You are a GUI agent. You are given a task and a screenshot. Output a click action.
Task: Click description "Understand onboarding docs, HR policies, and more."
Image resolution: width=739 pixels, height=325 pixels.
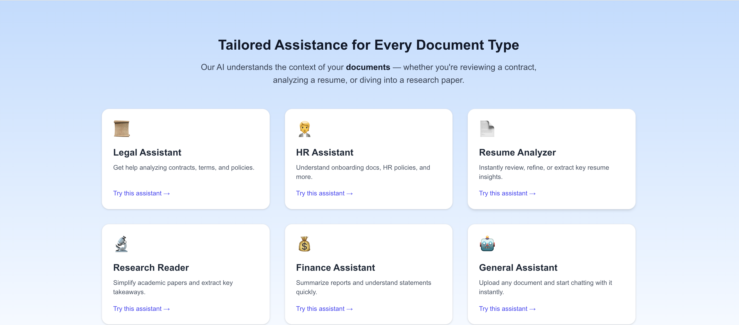coord(363,172)
